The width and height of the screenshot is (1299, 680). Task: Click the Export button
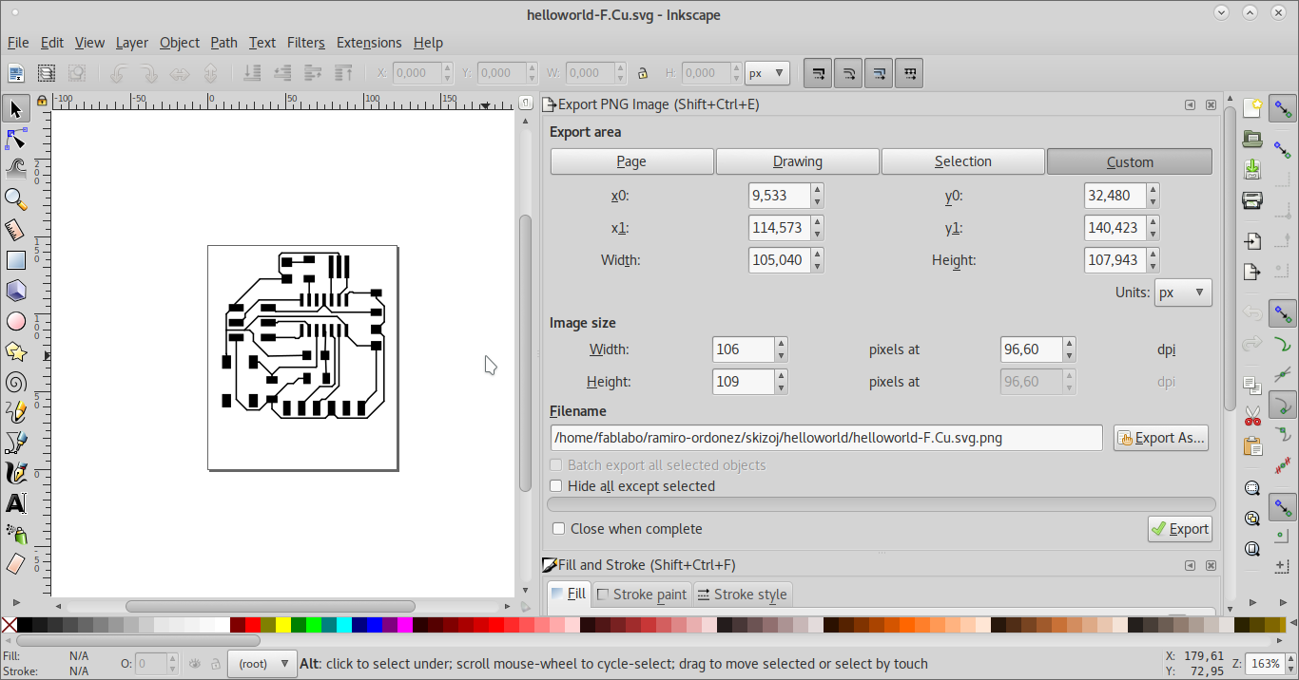(1179, 529)
